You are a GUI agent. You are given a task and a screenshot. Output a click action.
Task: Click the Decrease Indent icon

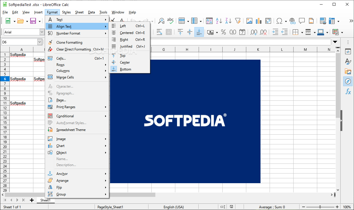pyautogui.click(x=284, y=32)
